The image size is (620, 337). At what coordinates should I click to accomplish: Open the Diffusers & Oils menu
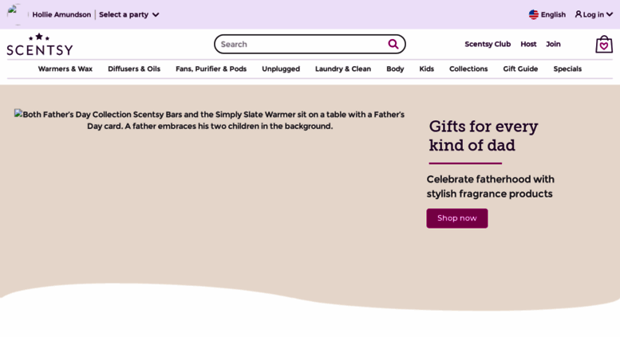(134, 69)
